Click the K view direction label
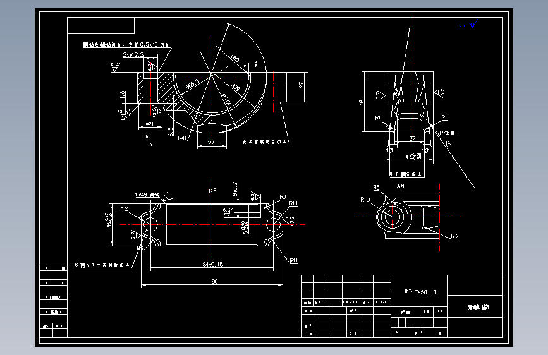The width and height of the screenshot is (548, 355). coord(212,190)
